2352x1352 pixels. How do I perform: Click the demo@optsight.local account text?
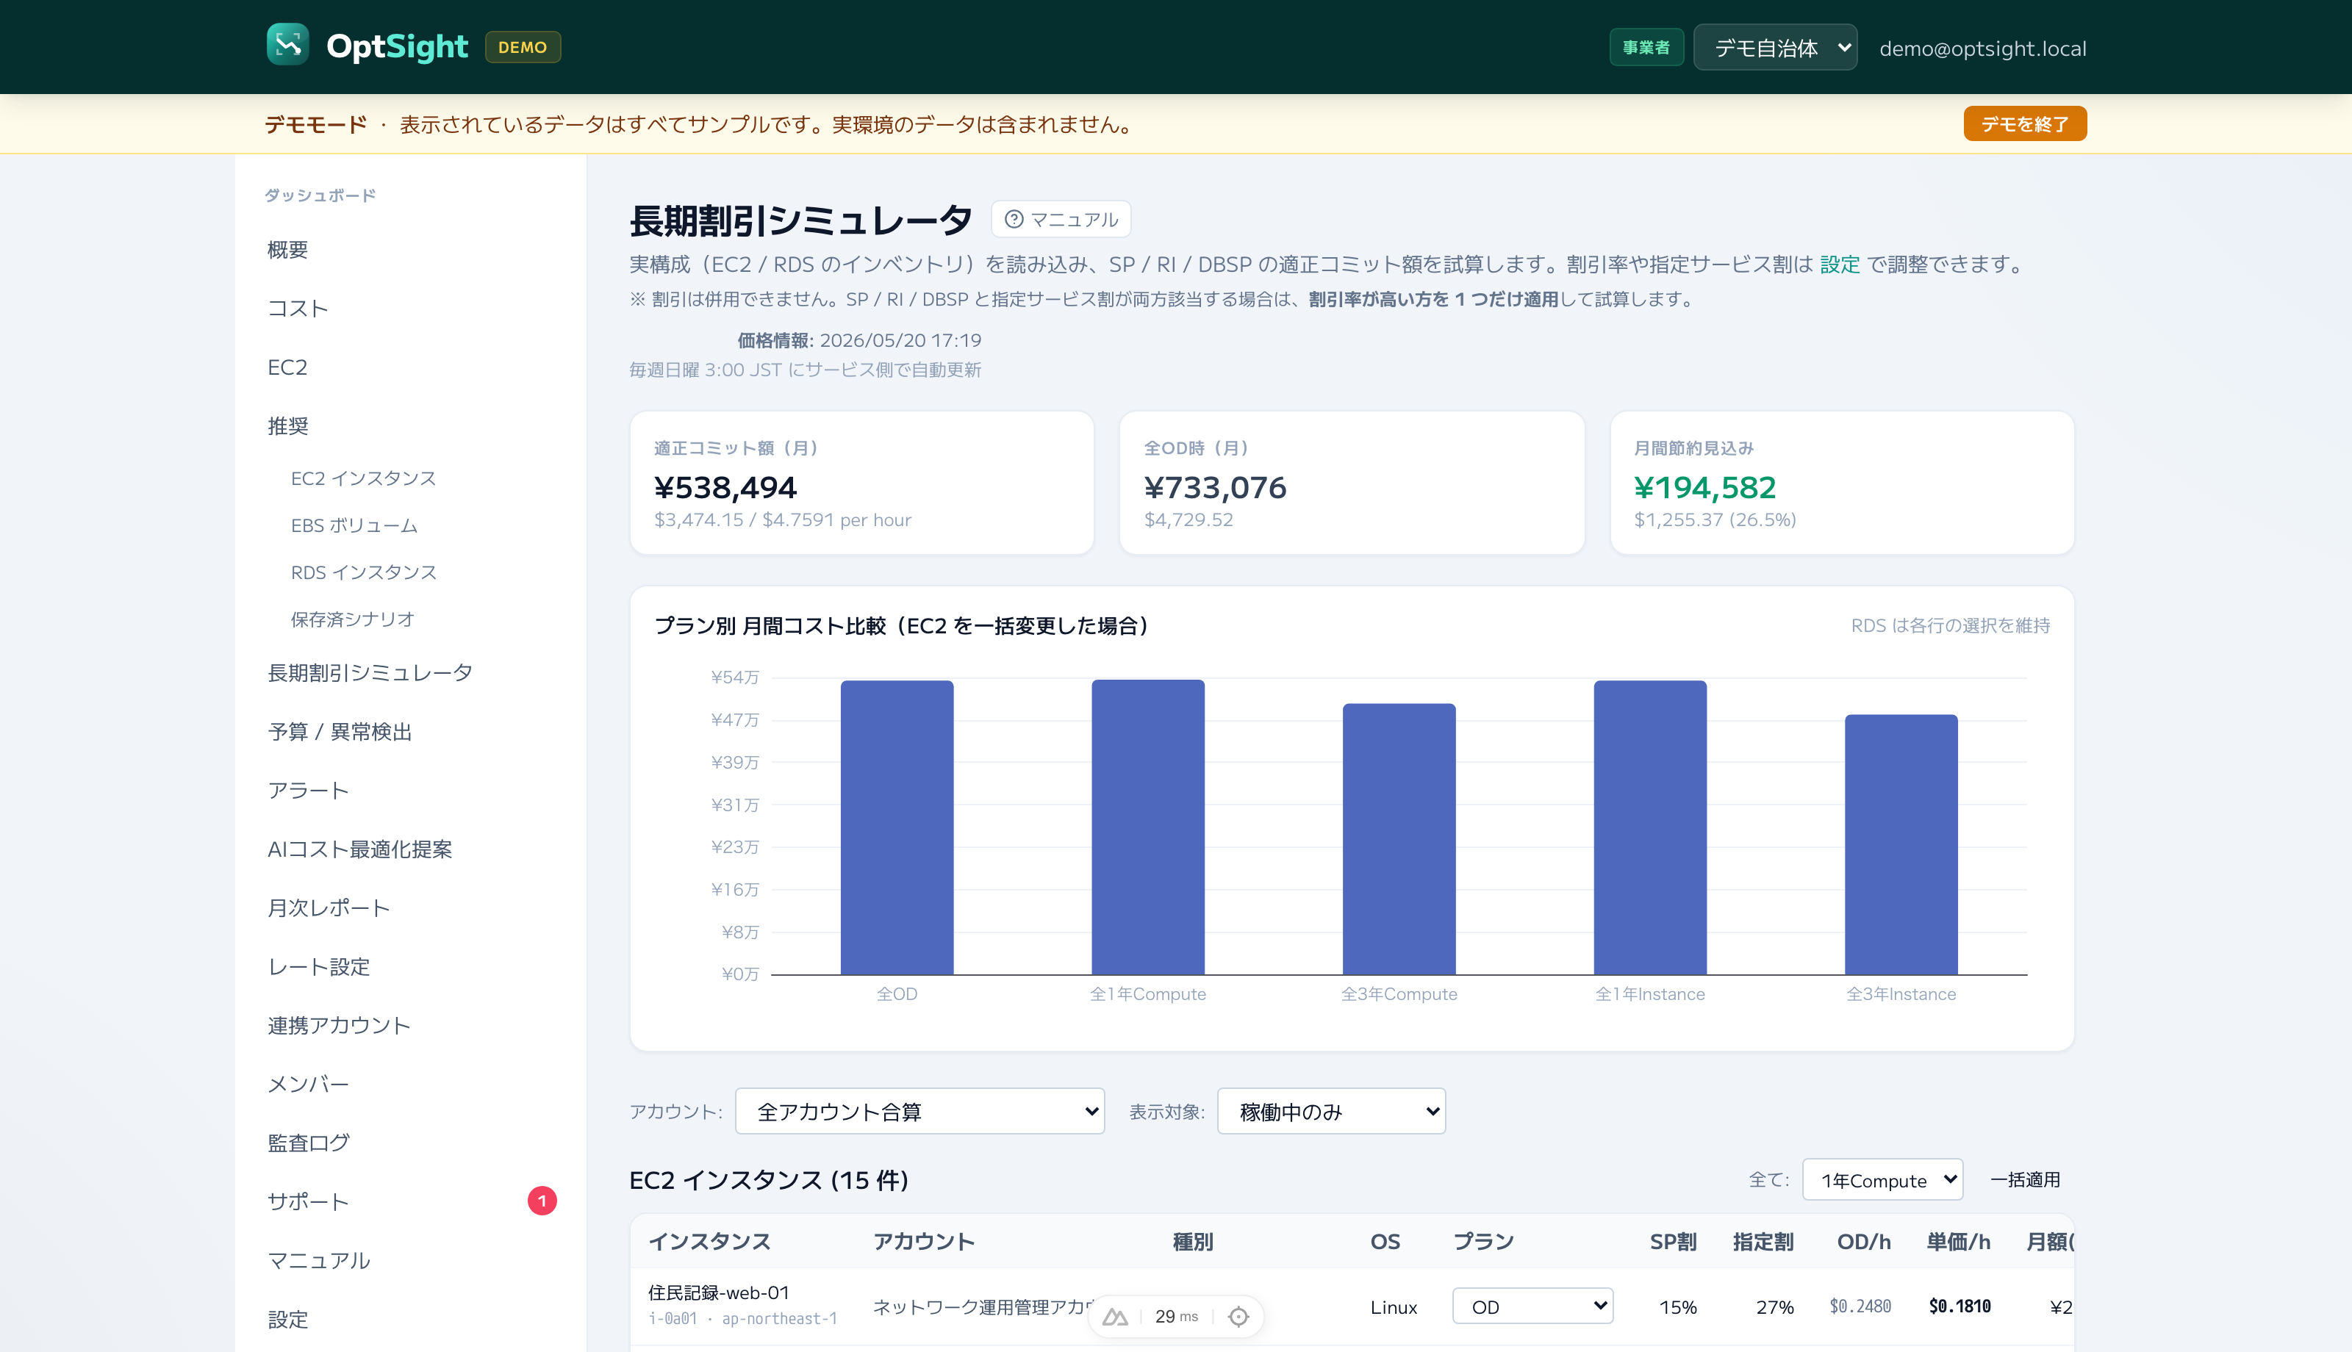point(1982,48)
